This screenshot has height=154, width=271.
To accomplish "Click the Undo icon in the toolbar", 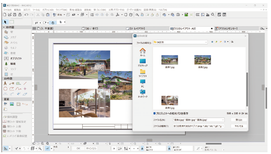I will click(26, 14).
